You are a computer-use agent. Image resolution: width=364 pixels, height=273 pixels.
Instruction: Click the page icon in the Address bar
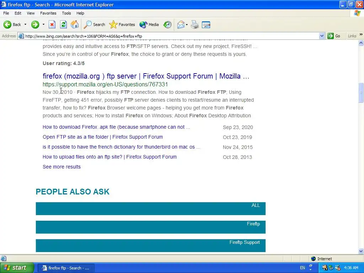[21, 36]
